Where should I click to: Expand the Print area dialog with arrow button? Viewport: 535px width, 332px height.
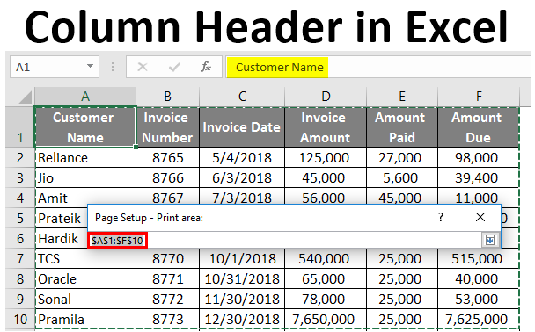pyautogui.click(x=489, y=240)
